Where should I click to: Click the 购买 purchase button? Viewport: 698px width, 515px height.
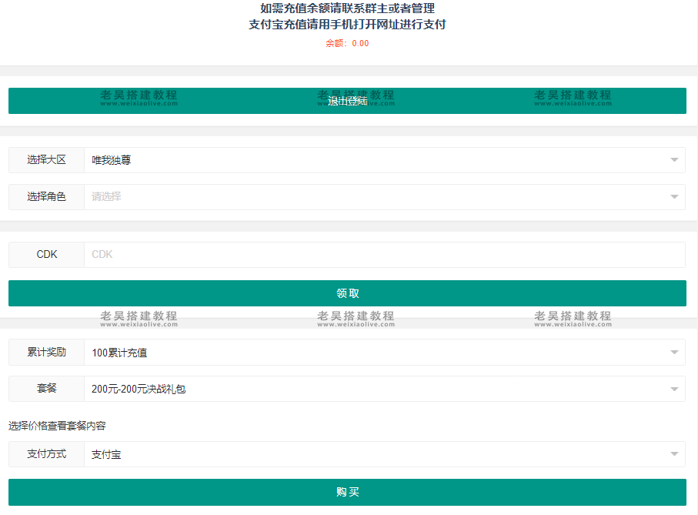point(349,492)
